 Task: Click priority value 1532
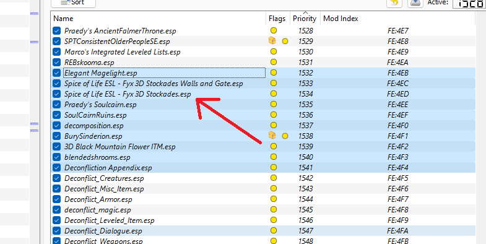click(x=306, y=73)
